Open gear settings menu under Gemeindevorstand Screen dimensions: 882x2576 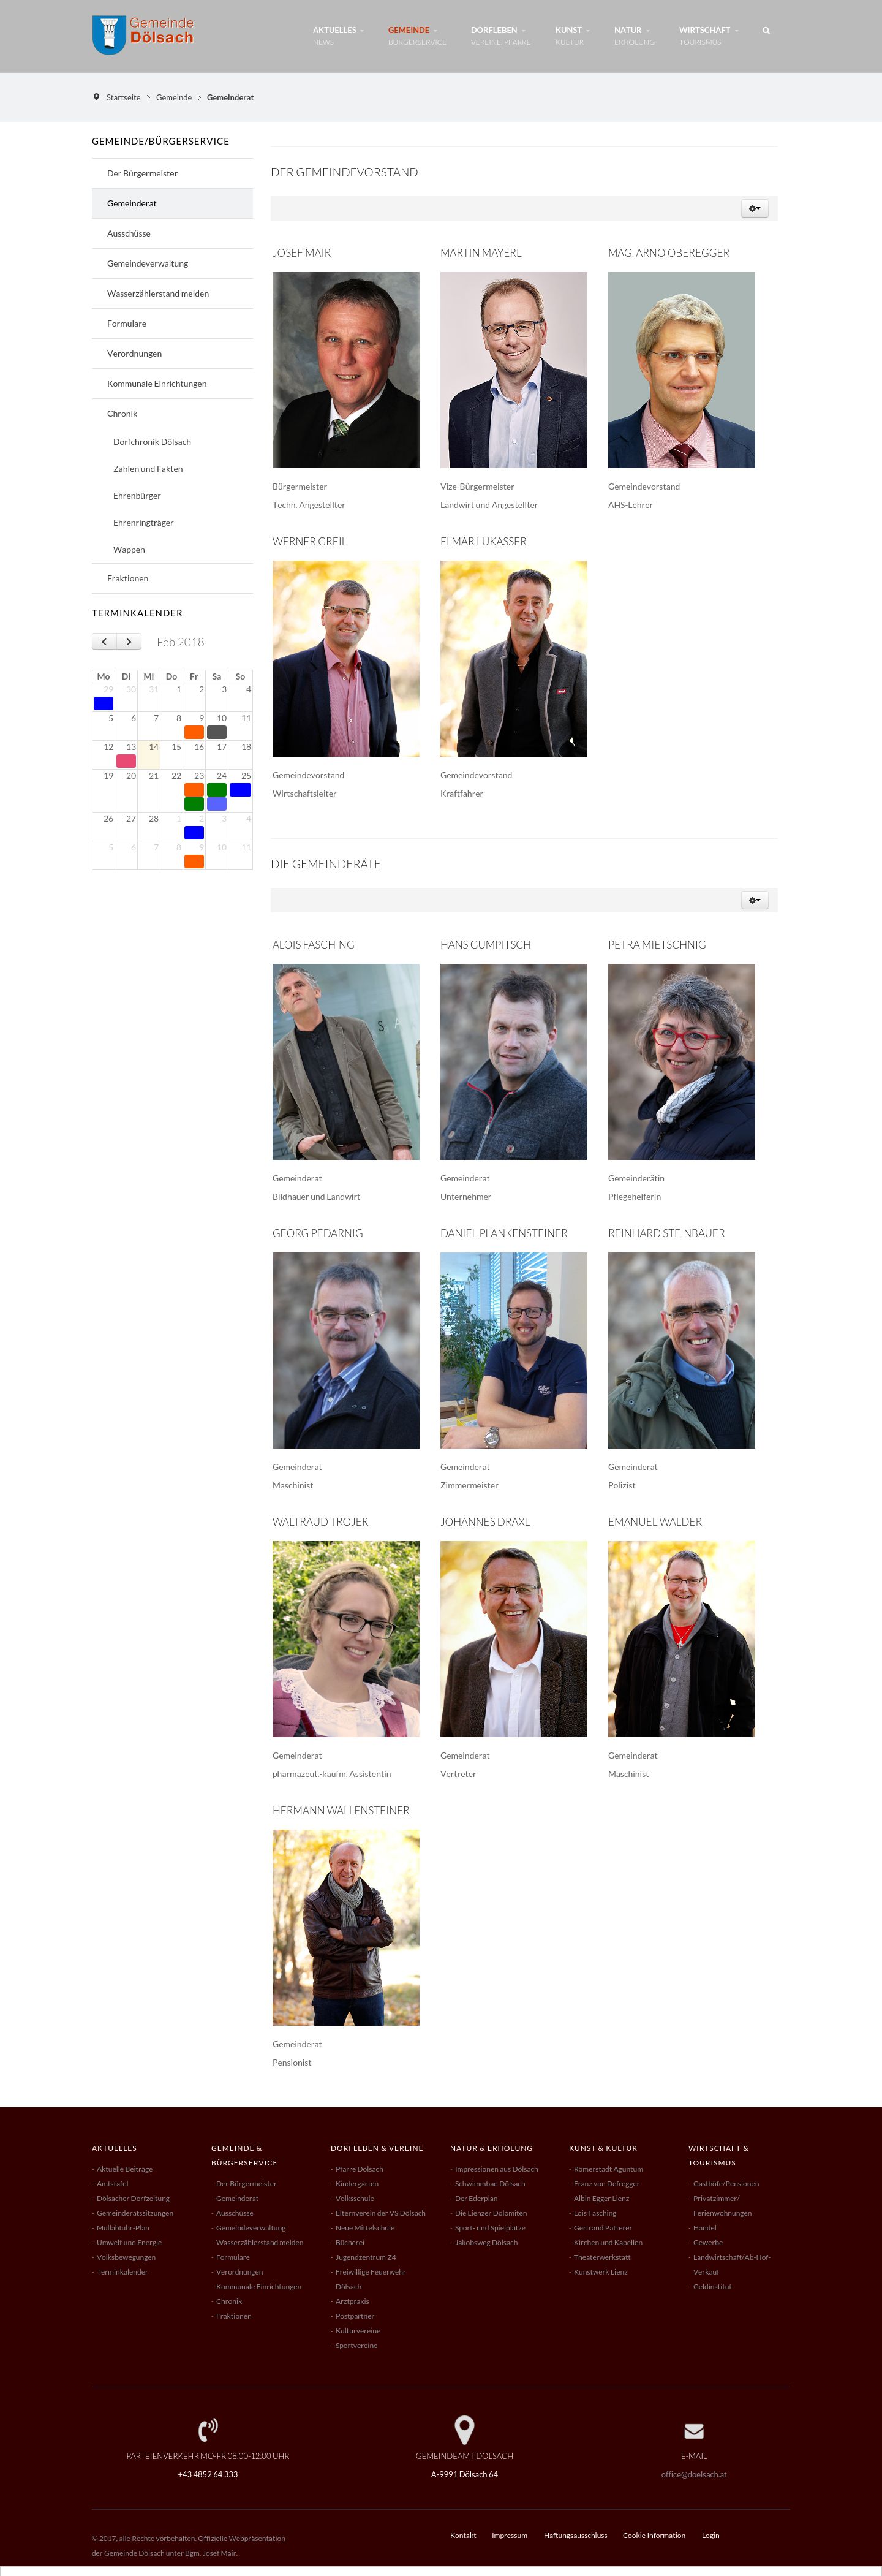(755, 208)
